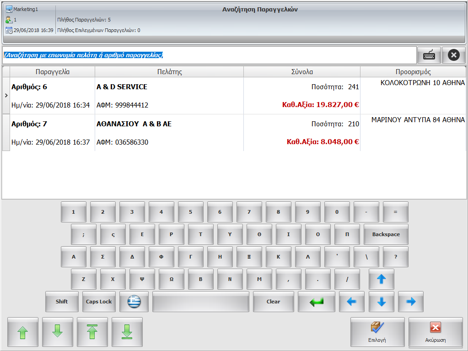Sort by the Πελάτης column header

click(x=169, y=72)
